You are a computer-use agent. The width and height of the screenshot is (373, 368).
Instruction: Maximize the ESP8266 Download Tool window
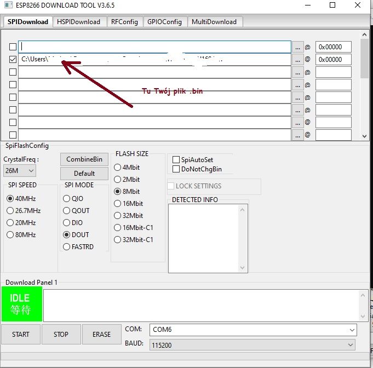tap(332, 5)
